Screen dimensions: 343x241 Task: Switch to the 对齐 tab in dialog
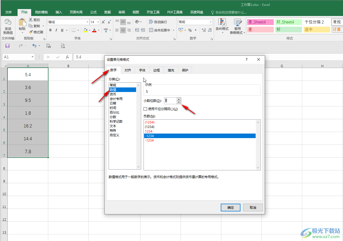tap(128, 70)
